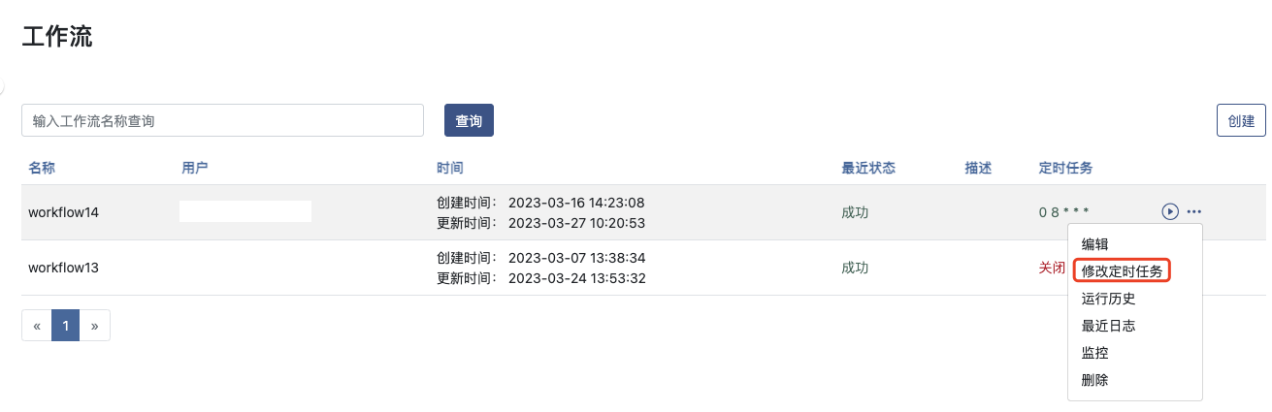Image resolution: width=1272 pixels, height=412 pixels.
Task: Go to the previous page arrow «
Action: [x=37, y=326]
